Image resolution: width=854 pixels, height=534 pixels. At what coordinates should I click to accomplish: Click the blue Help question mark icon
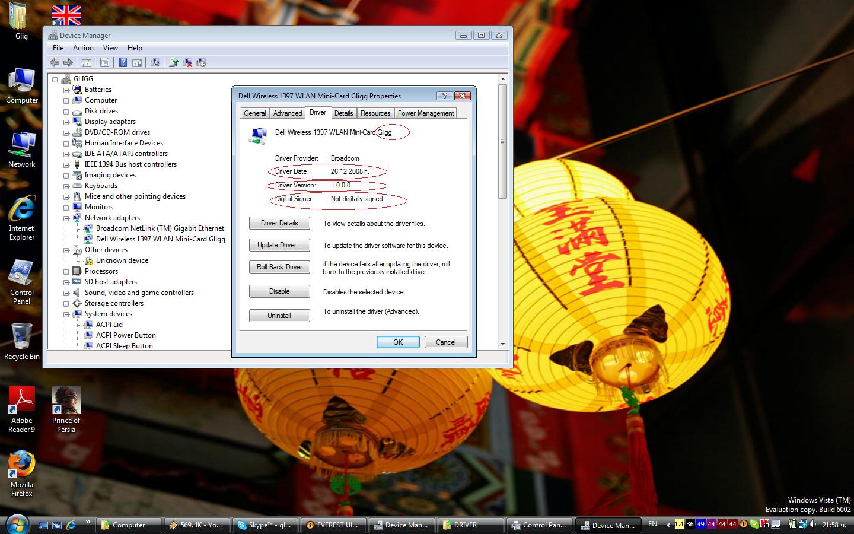pyautogui.click(x=123, y=62)
